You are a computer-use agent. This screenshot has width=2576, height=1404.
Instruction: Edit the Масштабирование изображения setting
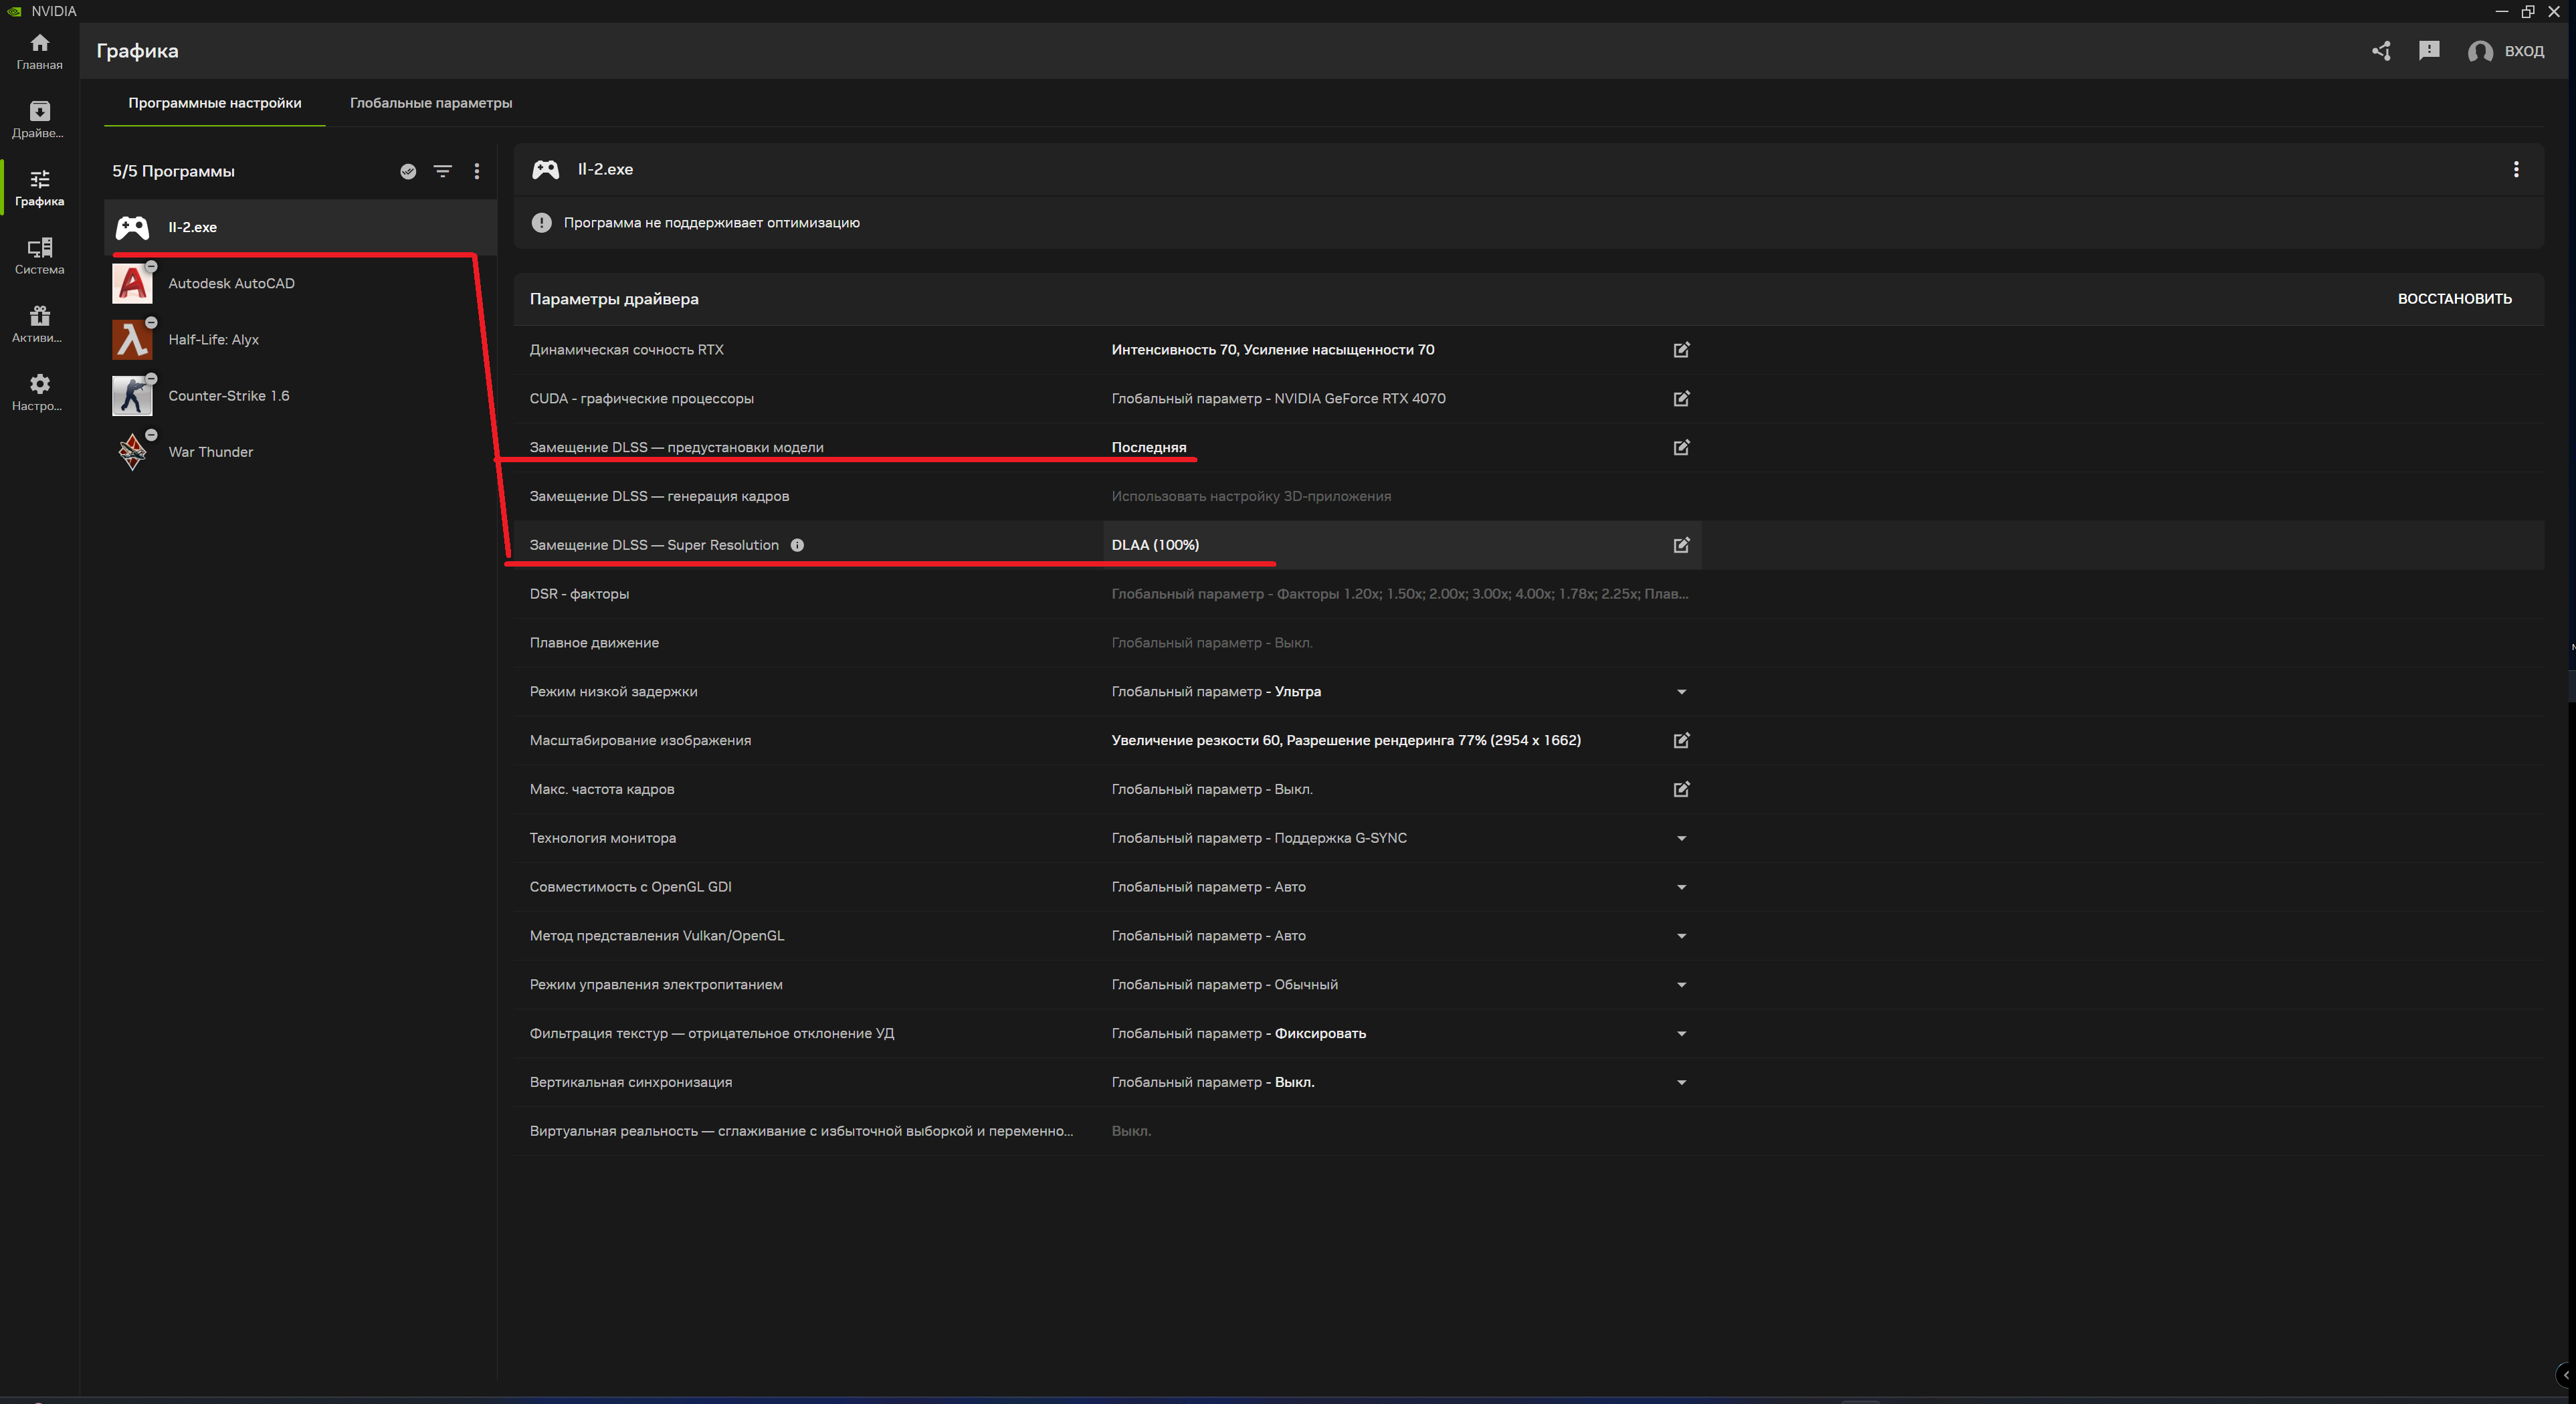(1681, 741)
